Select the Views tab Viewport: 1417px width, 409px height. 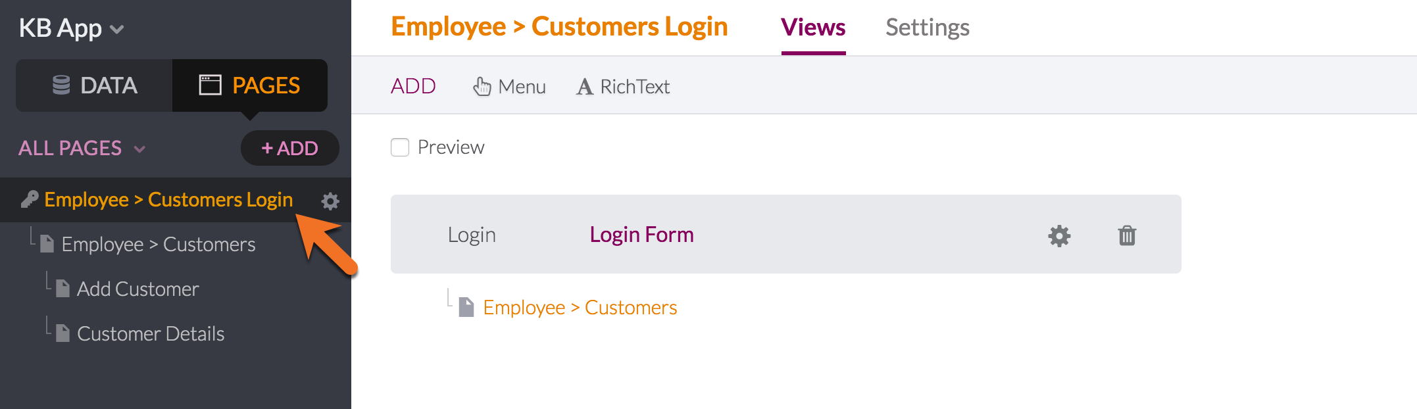click(813, 27)
